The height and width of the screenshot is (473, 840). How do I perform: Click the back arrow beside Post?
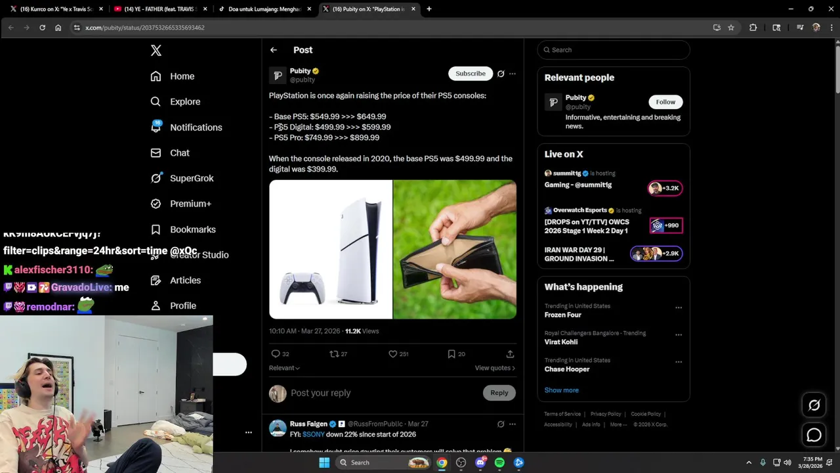point(274,50)
